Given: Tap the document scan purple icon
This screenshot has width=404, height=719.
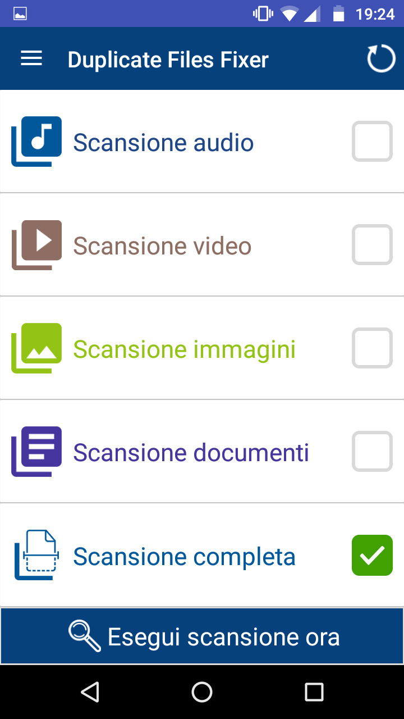Looking at the screenshot, I should [x=36, y=452].
